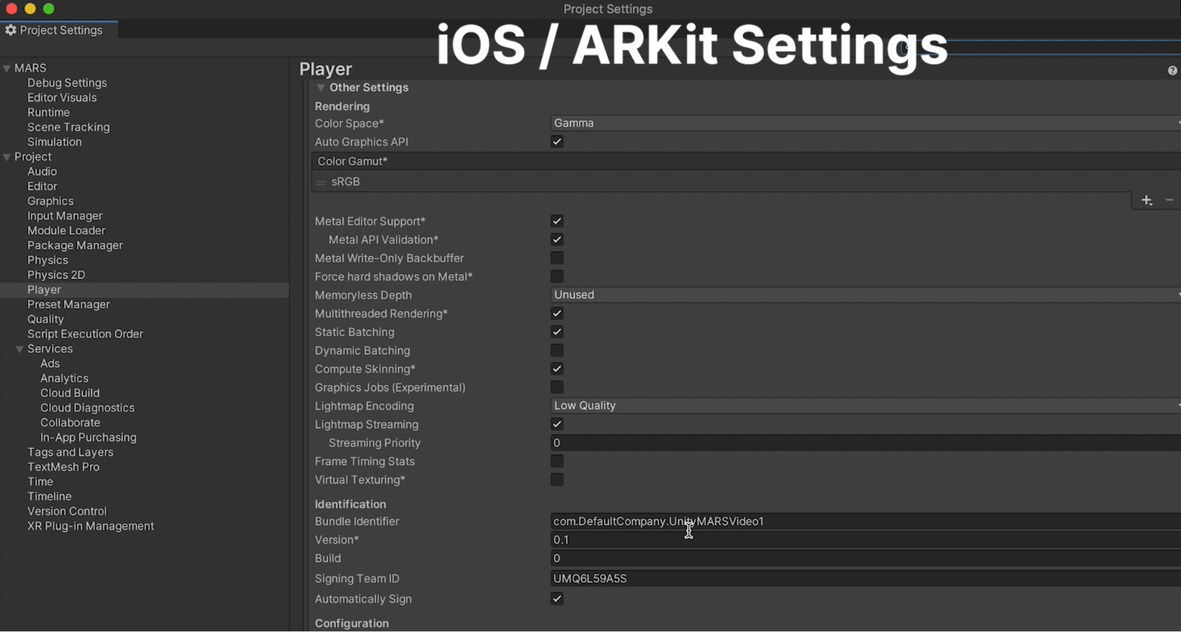Select Cloud Build under Services
Screen dimensions: 1181x632
click(70, 393)
